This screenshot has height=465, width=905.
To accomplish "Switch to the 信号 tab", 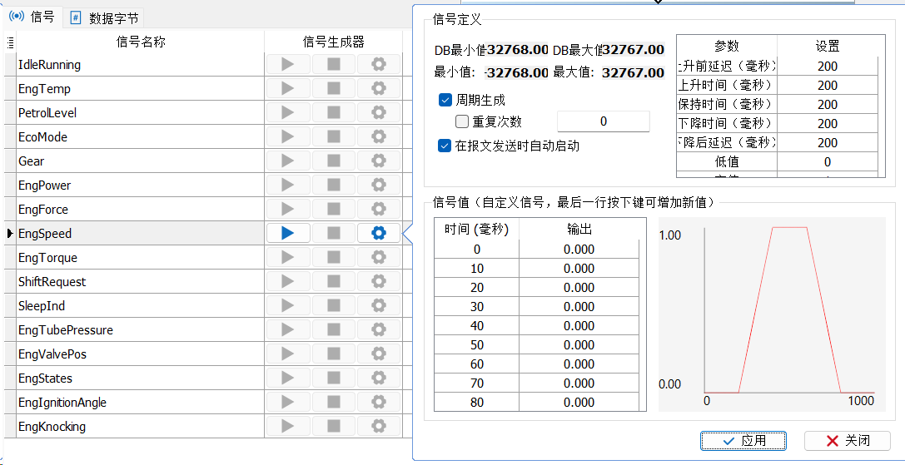I will (32, 17).
